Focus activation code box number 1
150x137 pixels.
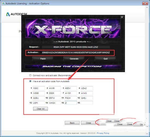coord(39,88)
